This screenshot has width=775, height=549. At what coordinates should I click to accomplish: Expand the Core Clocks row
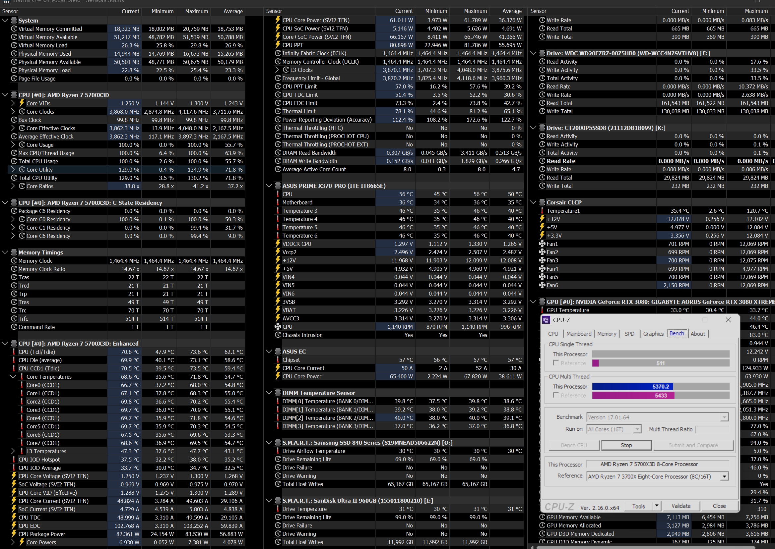pos(13,112)
